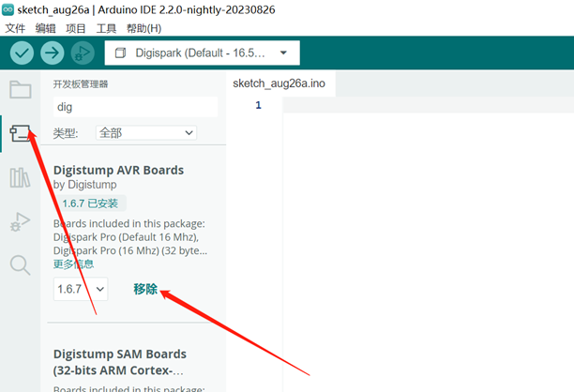Click the Upload arrow button
574x392 pixels.
[53, 53]
